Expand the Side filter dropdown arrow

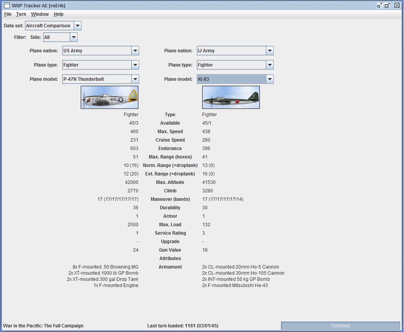point(74,37)
